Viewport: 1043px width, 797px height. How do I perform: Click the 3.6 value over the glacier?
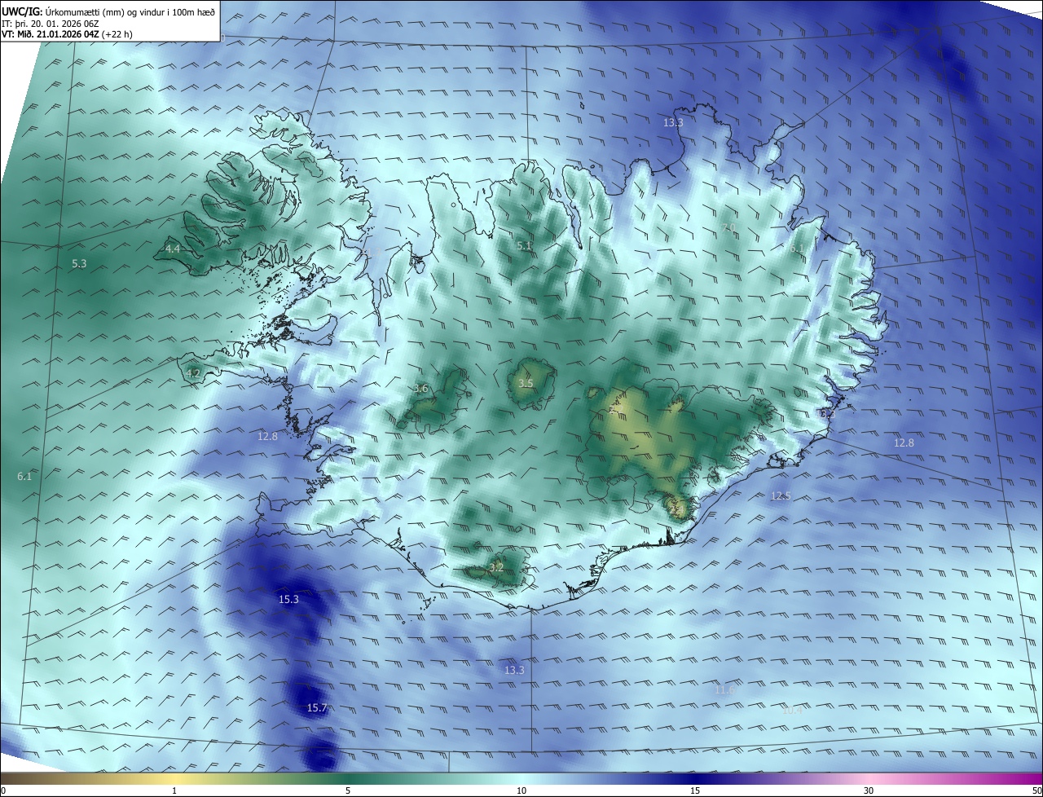tap(420, 389)
